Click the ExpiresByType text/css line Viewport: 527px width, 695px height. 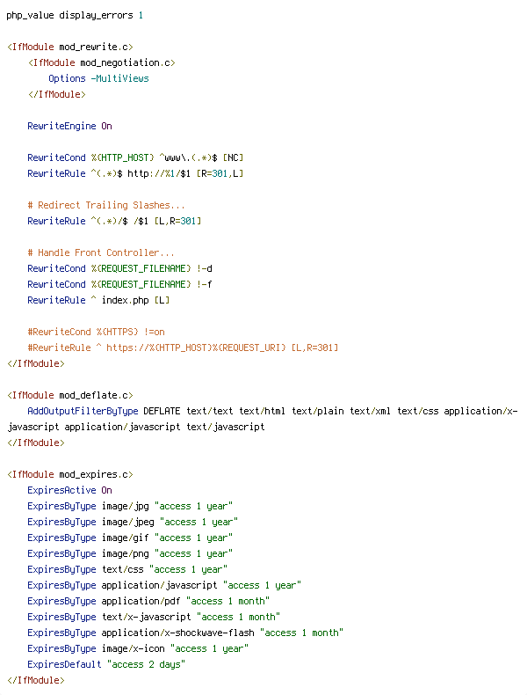tap(127, 569)
